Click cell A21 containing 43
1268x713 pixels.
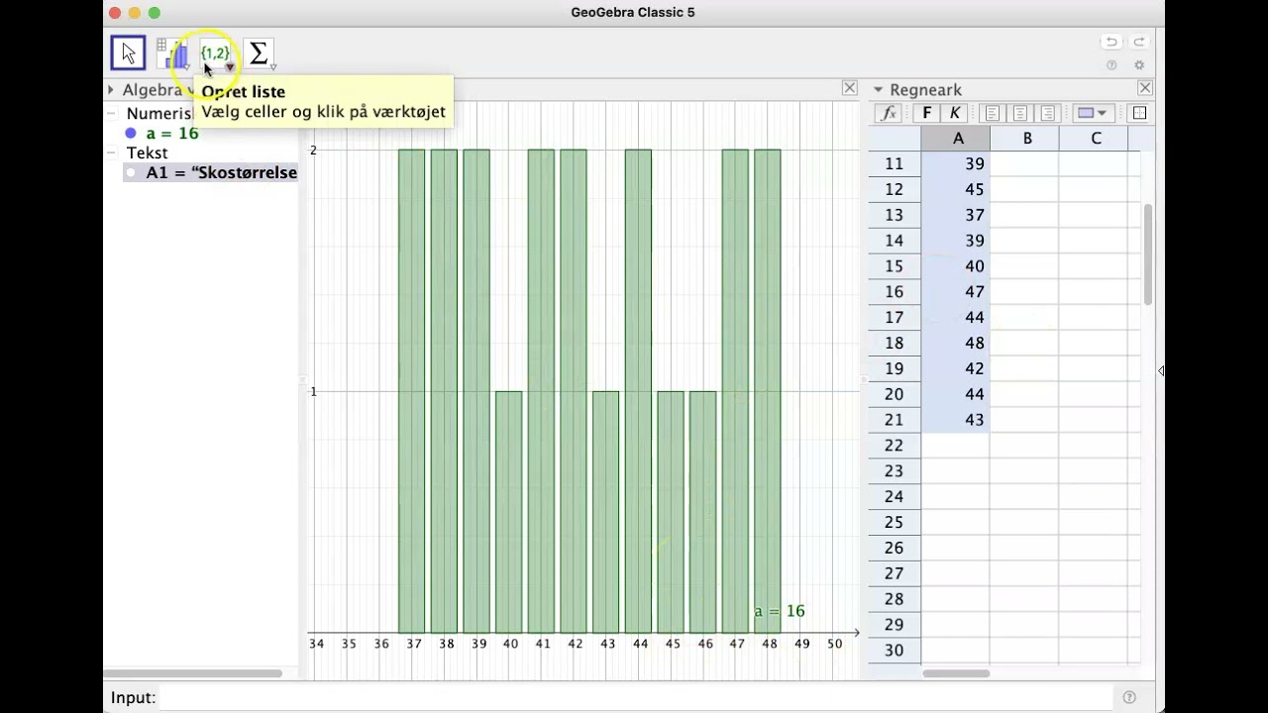(x=956, y=419)
